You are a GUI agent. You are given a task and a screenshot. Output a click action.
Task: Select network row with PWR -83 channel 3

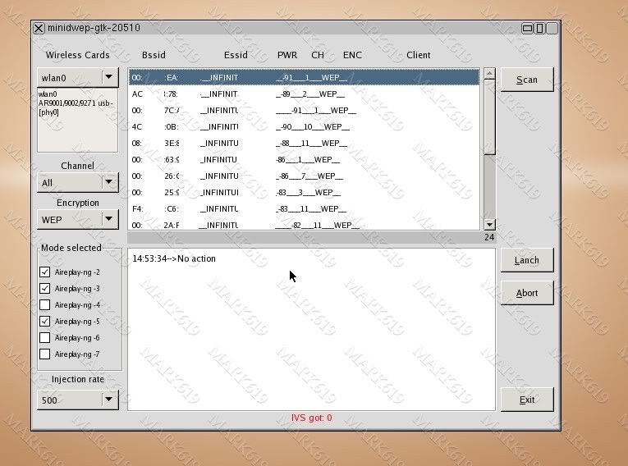[304, 192]
